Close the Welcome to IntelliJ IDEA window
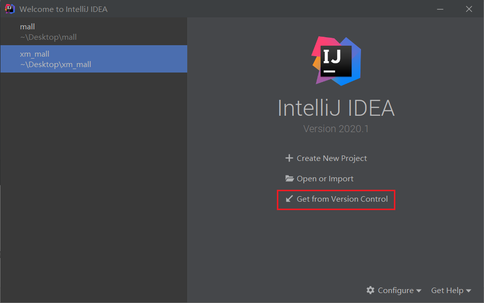The image size is (484, 303). click(469, 9)
